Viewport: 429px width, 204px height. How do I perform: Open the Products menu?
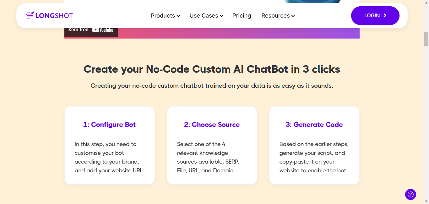166,16
